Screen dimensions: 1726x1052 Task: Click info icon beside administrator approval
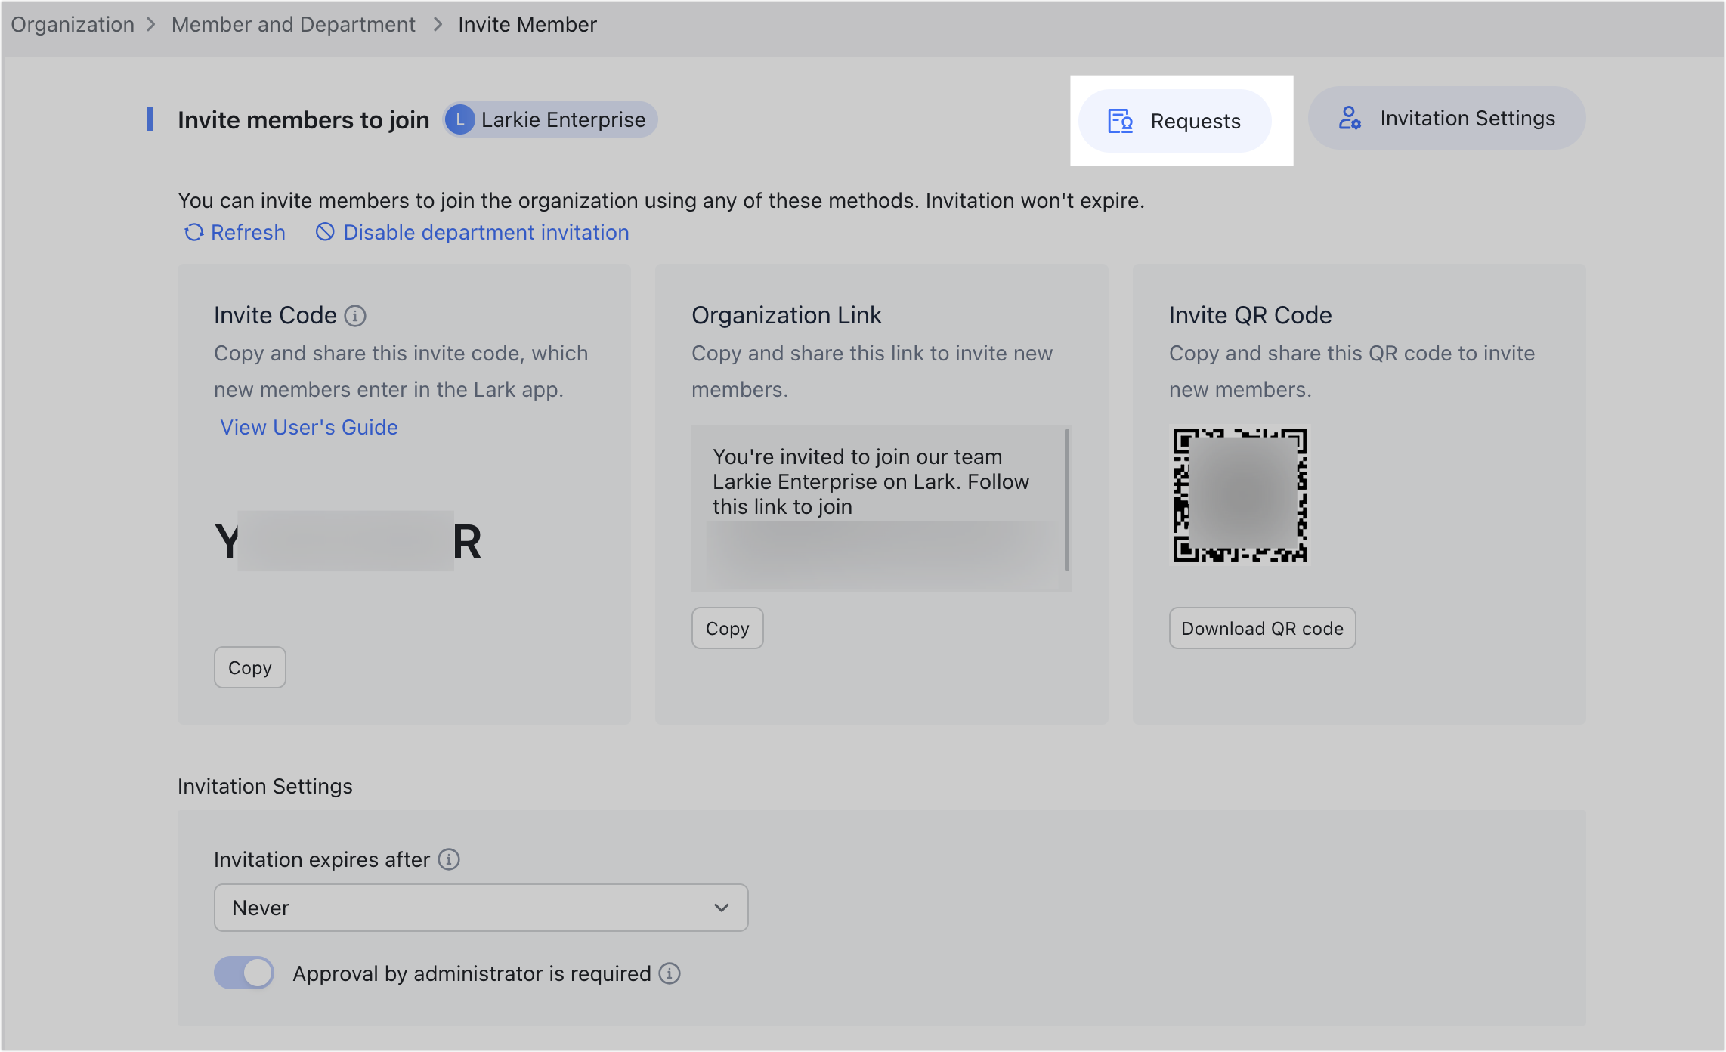[x=670, y=973]
